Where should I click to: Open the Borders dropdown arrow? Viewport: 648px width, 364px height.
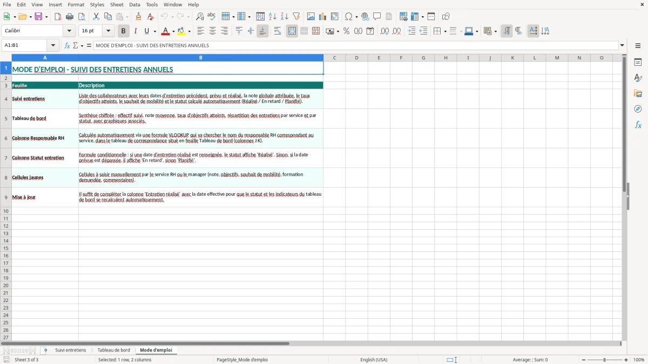pos(445,31)
